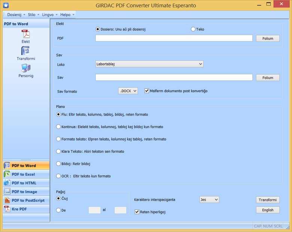Viewport: 292px width, 232px height.
Task: Click the PDF to Image icon
Action: tap(7, 192)
